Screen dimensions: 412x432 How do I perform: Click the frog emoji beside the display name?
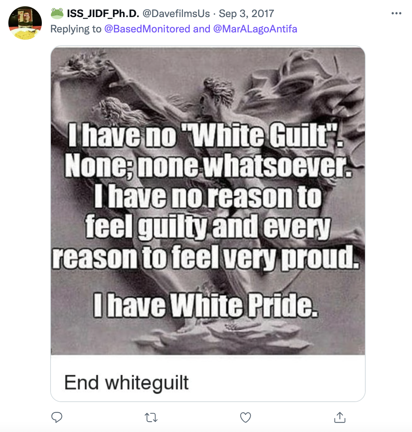(x=57, y=14)
